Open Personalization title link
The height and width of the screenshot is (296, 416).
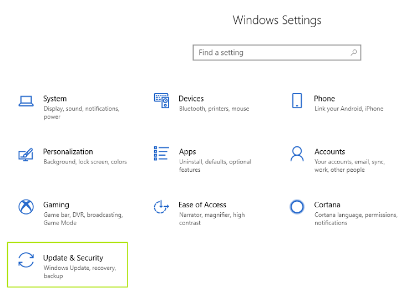[68, 152]
